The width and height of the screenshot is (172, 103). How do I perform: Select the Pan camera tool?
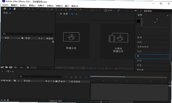click(x=28, y=9)
